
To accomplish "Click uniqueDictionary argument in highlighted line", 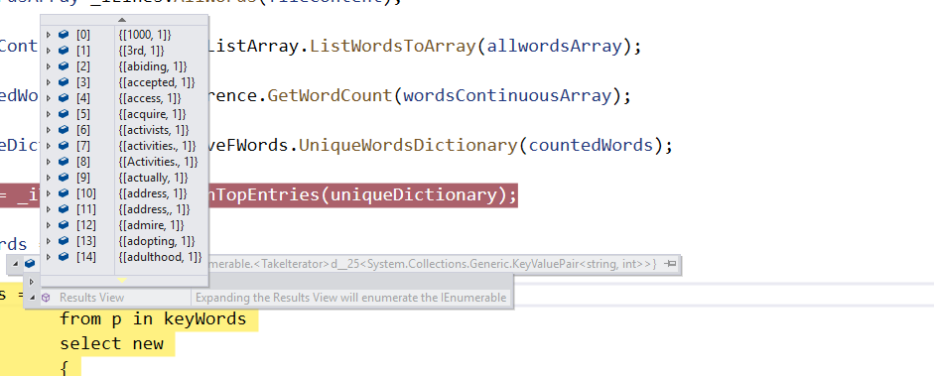I will tap(412, 194).
